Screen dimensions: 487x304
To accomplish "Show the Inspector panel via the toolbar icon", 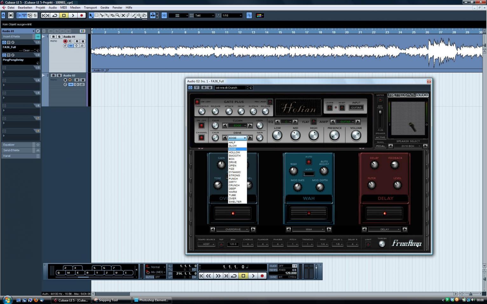I will click(x=19, y=15).
